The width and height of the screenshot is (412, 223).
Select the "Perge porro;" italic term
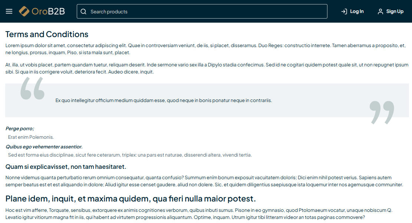20,129
